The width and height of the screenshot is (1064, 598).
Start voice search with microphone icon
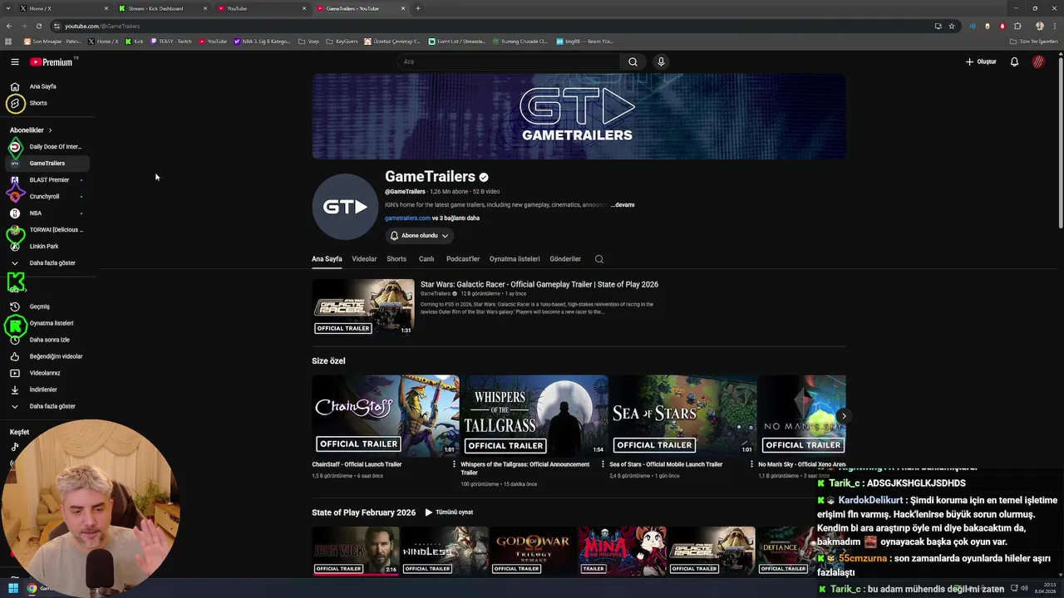661,61
